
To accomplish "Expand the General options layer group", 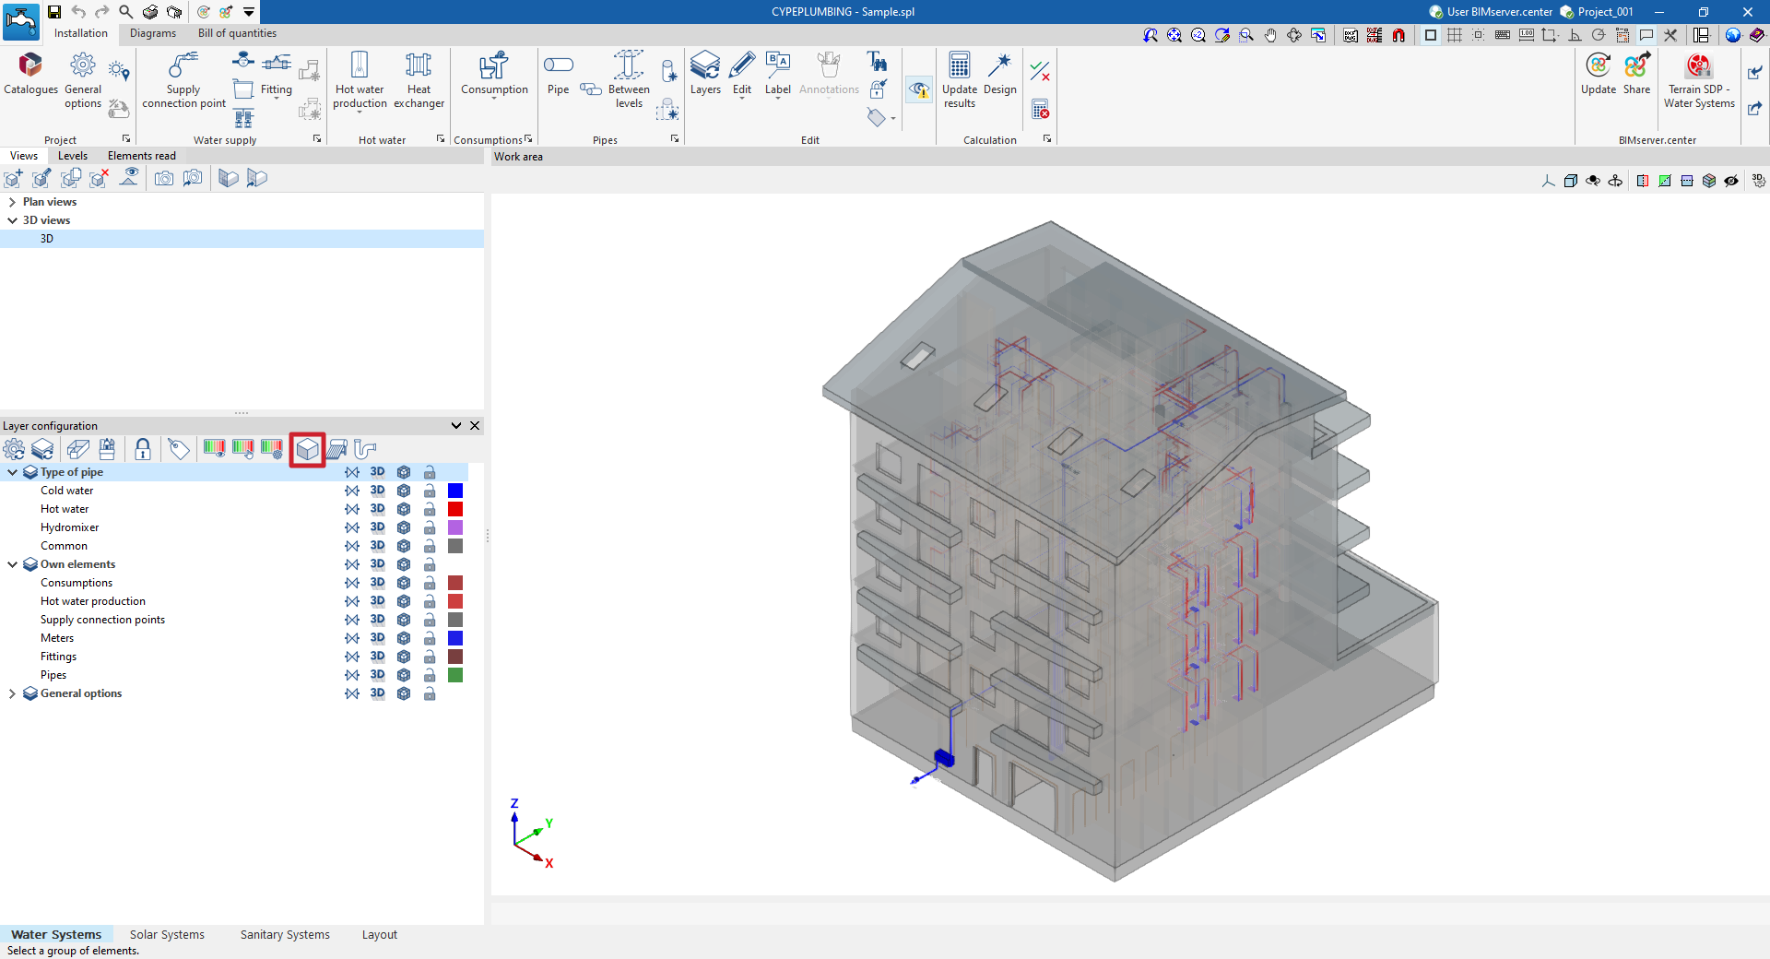I will tap(12, 693).
